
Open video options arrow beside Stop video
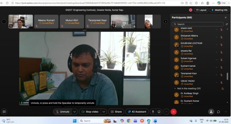[x=104, y=112]
